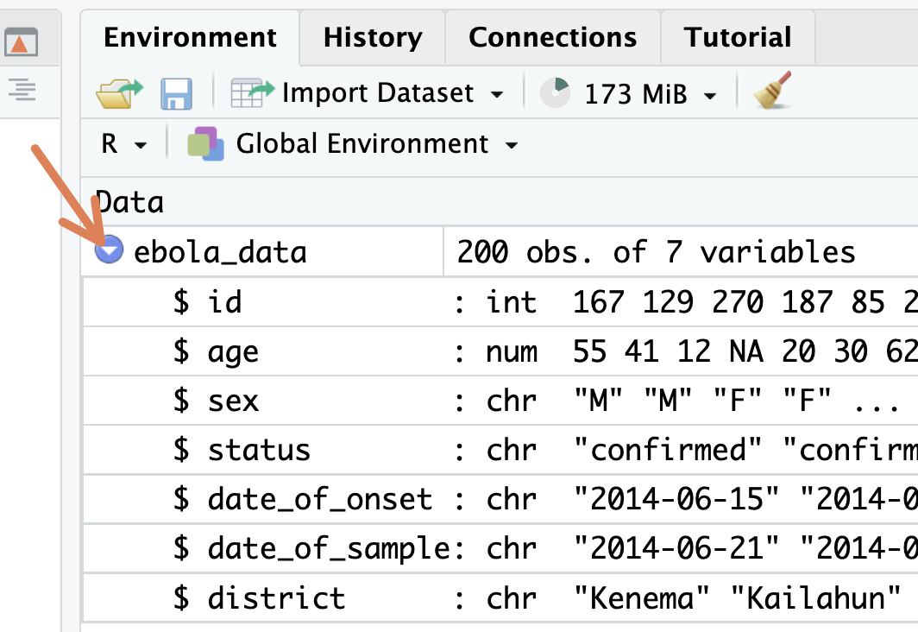The width and height of the screenshot is (918, 632).
Task: Open the Global Environment dropdown
Action: (x=512, y=145)
